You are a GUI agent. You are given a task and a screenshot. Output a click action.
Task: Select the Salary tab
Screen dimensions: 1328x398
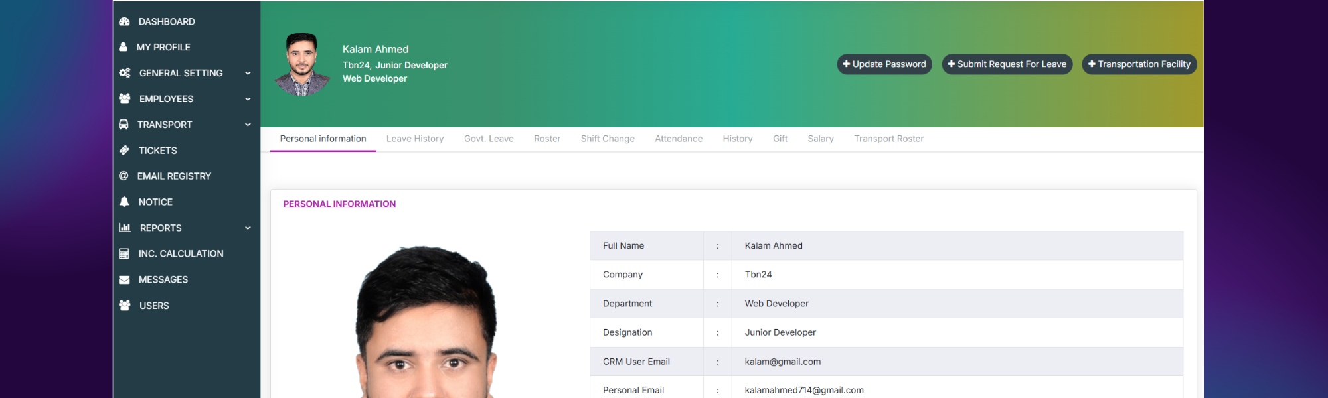[x=821, y=139]
